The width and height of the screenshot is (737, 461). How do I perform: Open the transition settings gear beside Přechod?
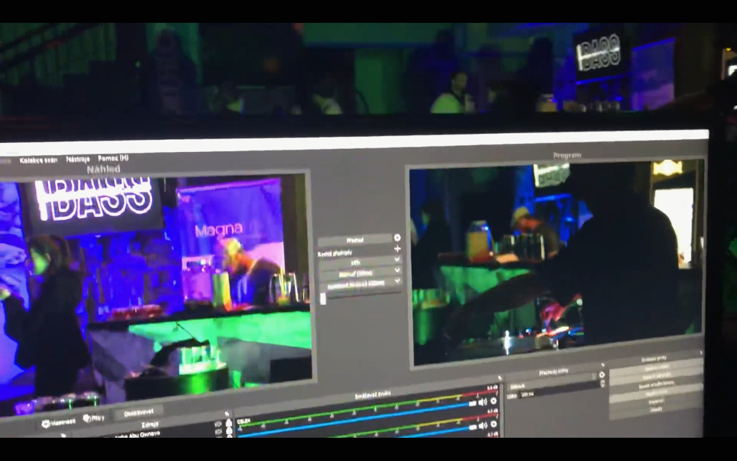pos(397,238)
